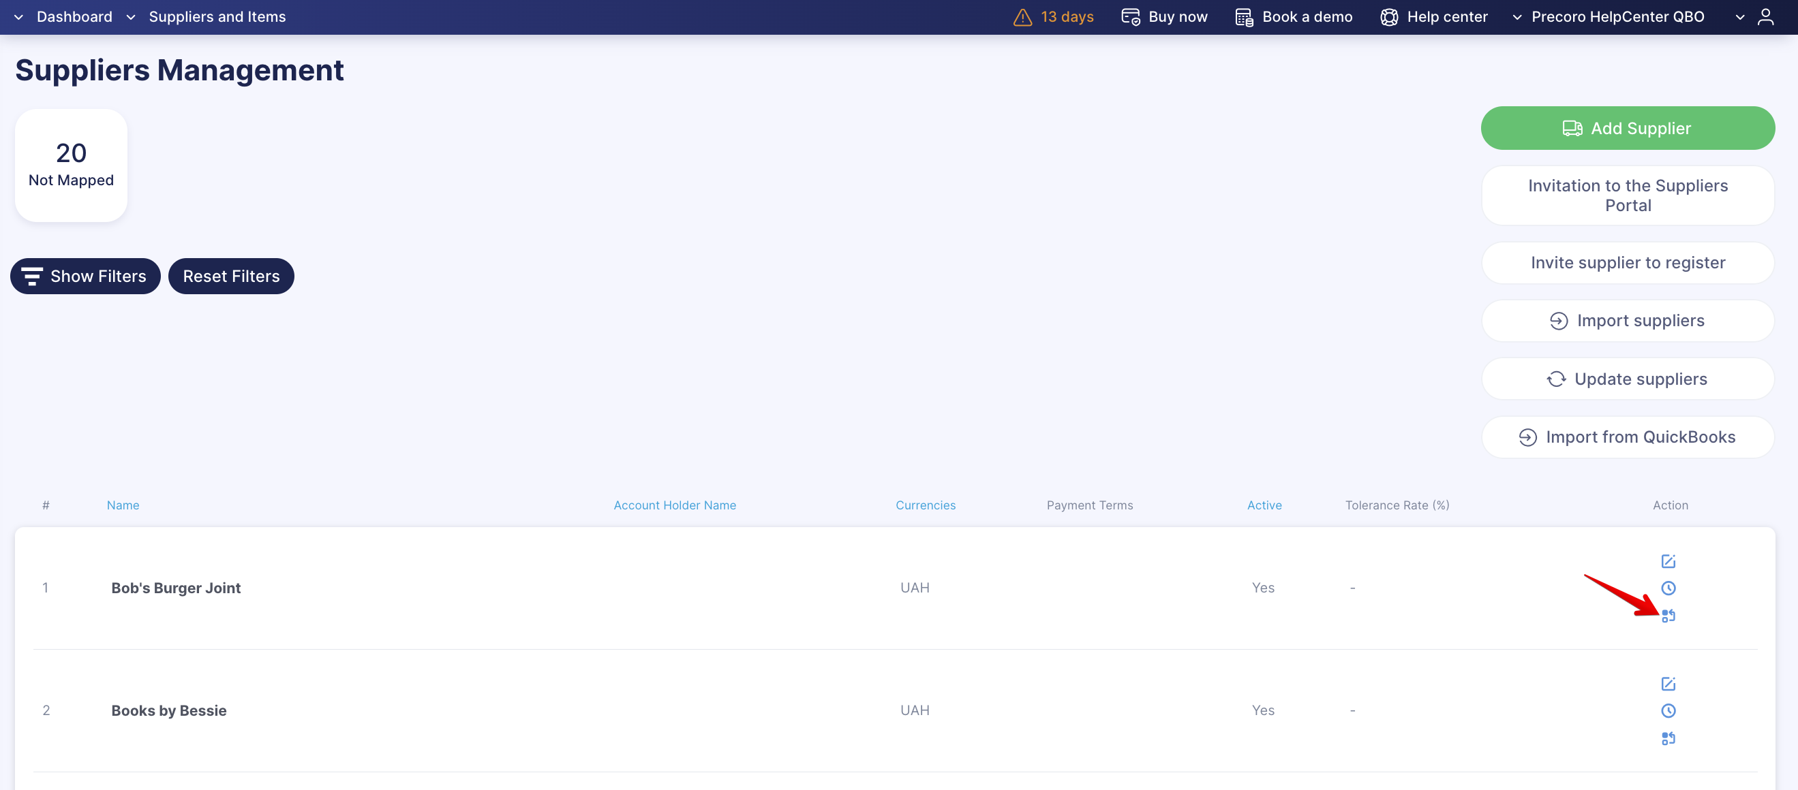Click the Help center lifebuoy icon
The image size is (1798, 790).
point(1389,17)
